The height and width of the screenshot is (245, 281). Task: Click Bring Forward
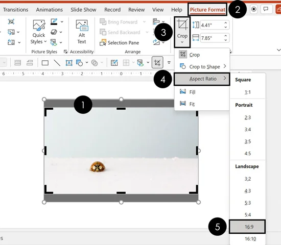(119, 22)
